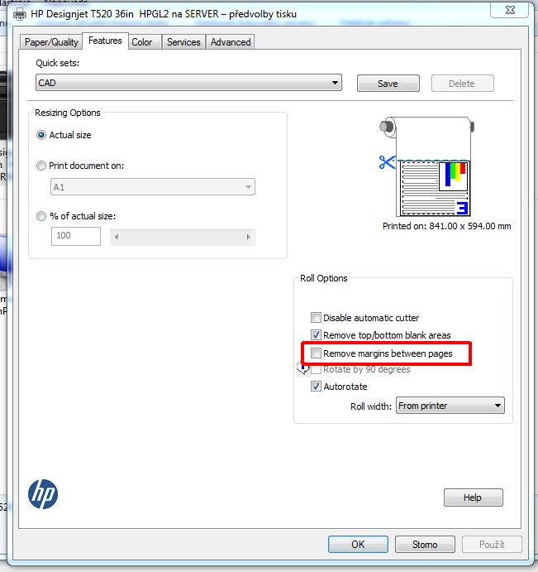Open the Quick sets CAD dropdown
Screen dimensions: 538x572
pos(188,83)
